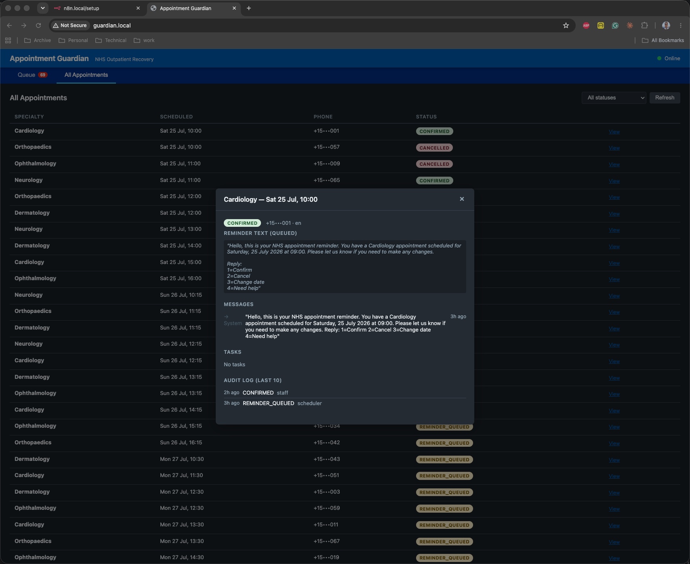Click the CONFIRMED badge in the dialog
This screenshot has height=564, width=690.
(x=242, y=223)
